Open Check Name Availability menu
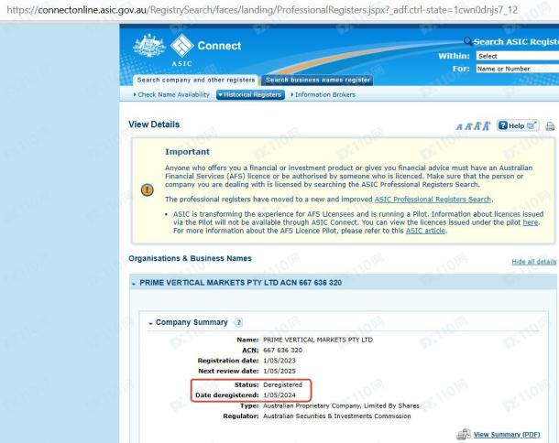The width and height of the screenshot is (559, 443). [x=171, y=94]
